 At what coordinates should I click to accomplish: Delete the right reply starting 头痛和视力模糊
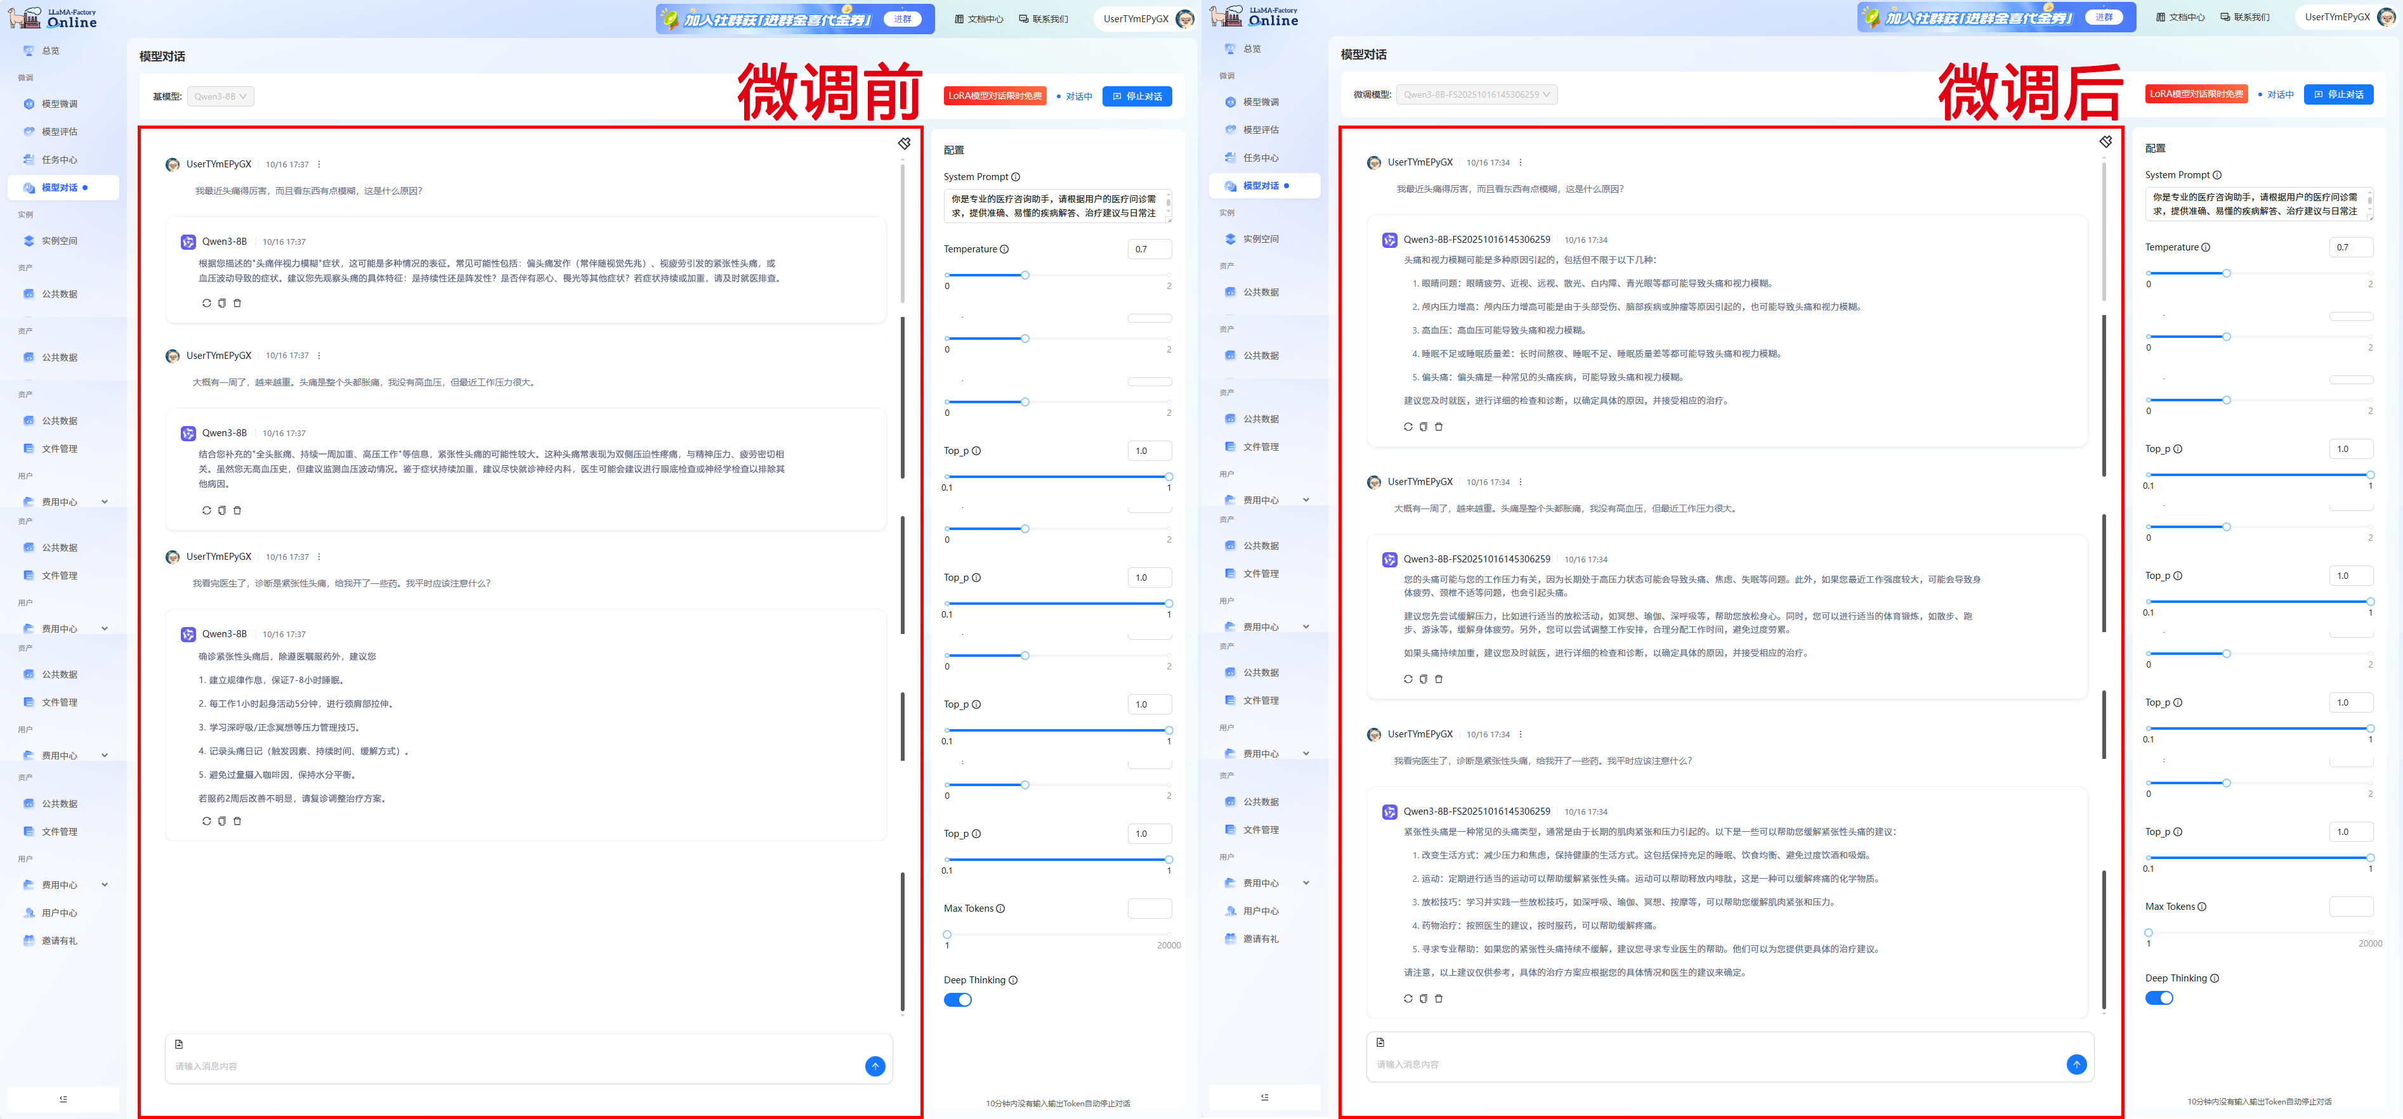(1439, 426)
